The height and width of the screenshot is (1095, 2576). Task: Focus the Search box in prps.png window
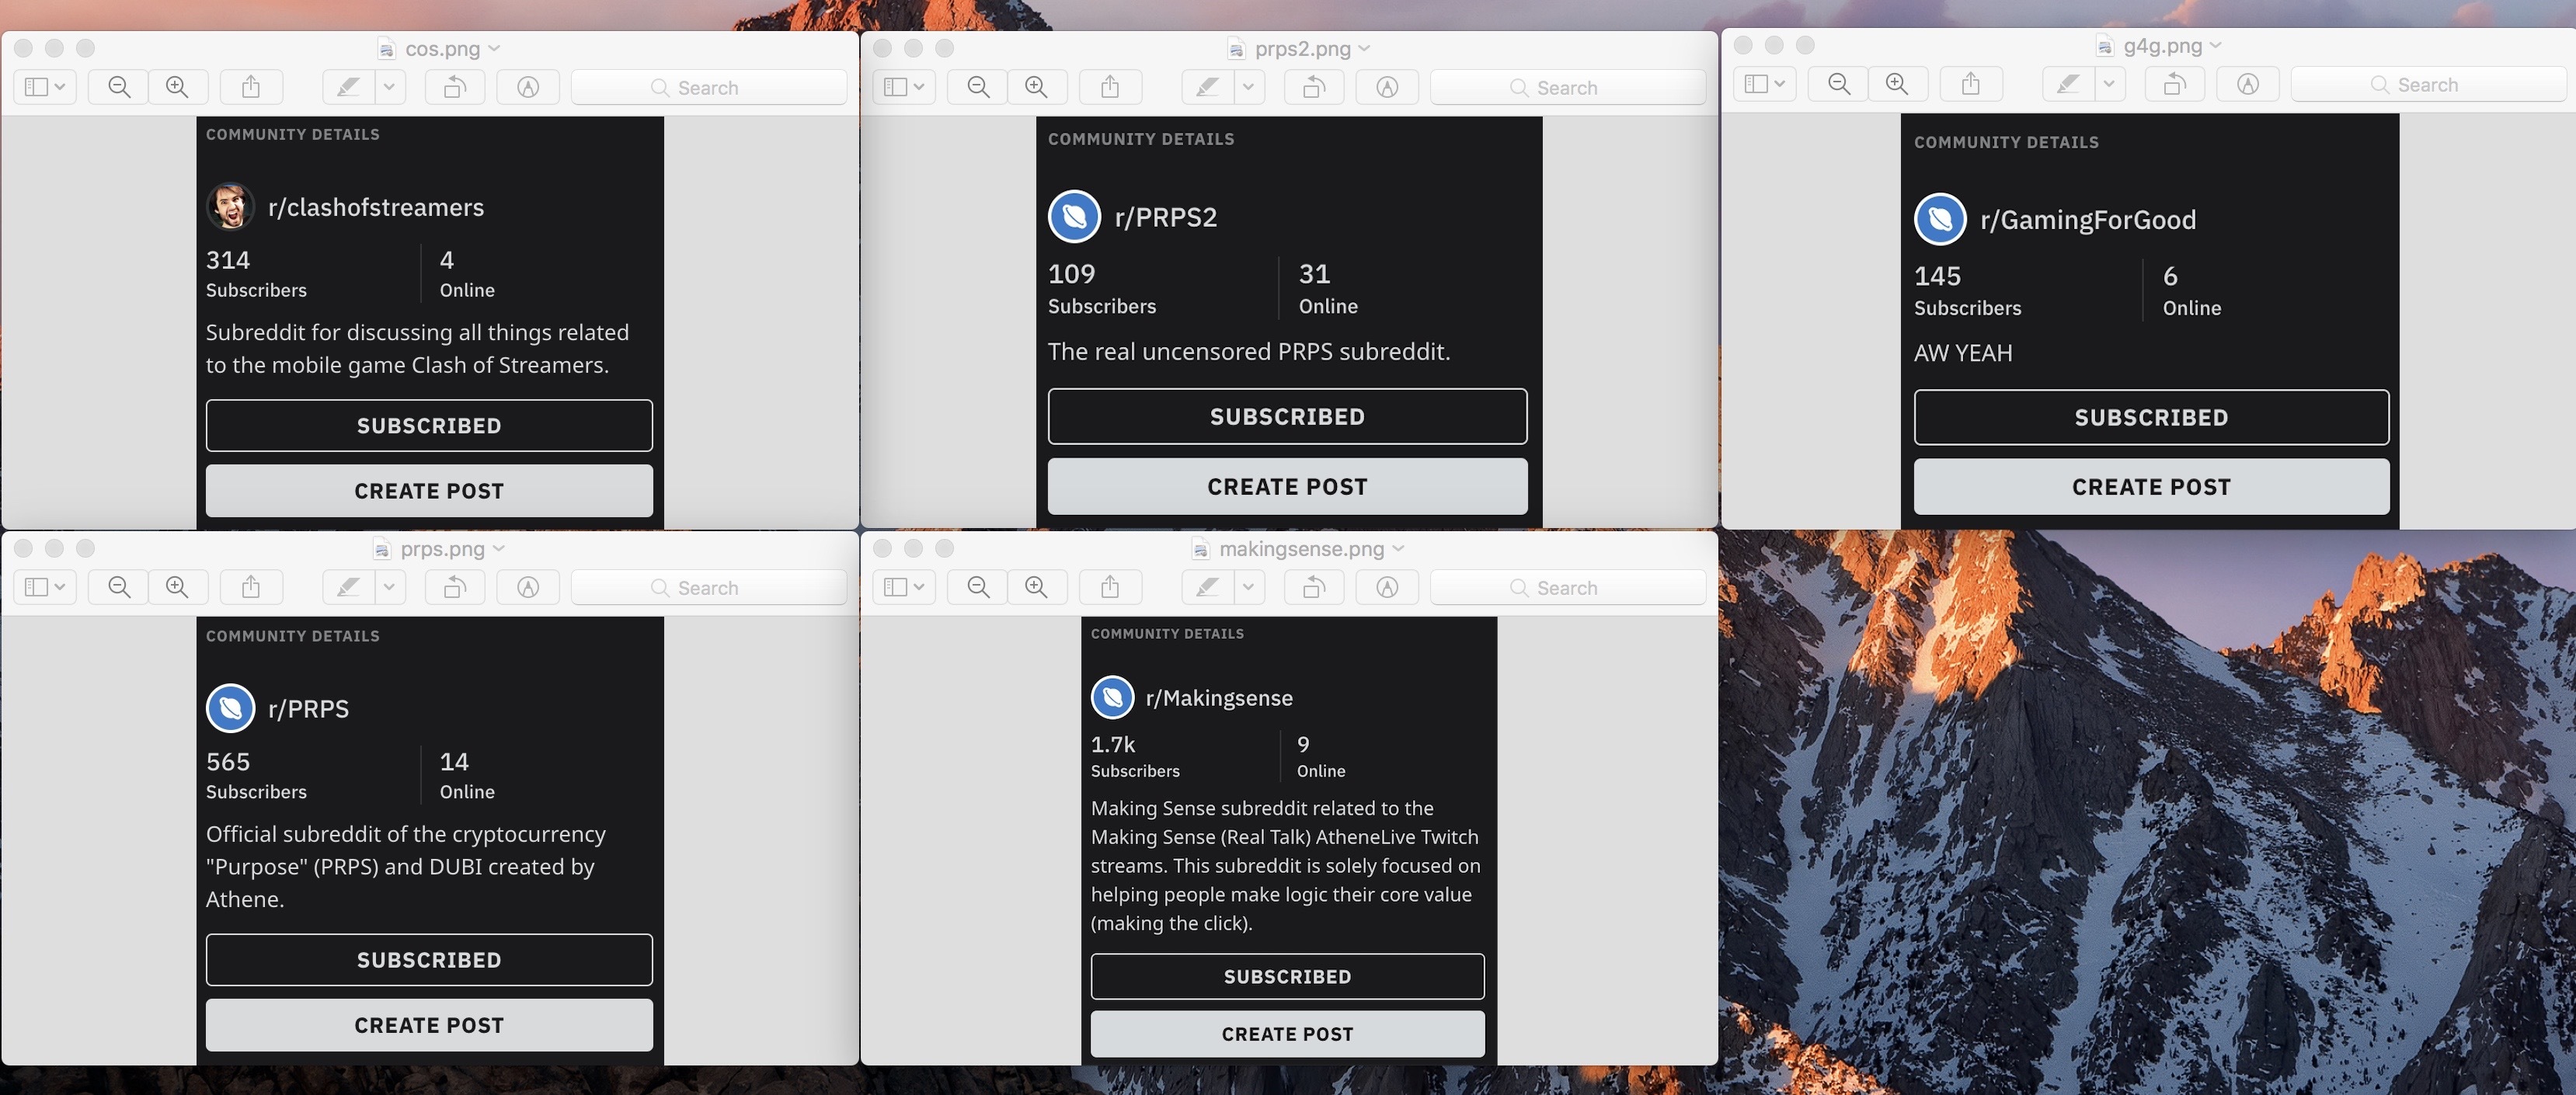(x=708, y=587)
